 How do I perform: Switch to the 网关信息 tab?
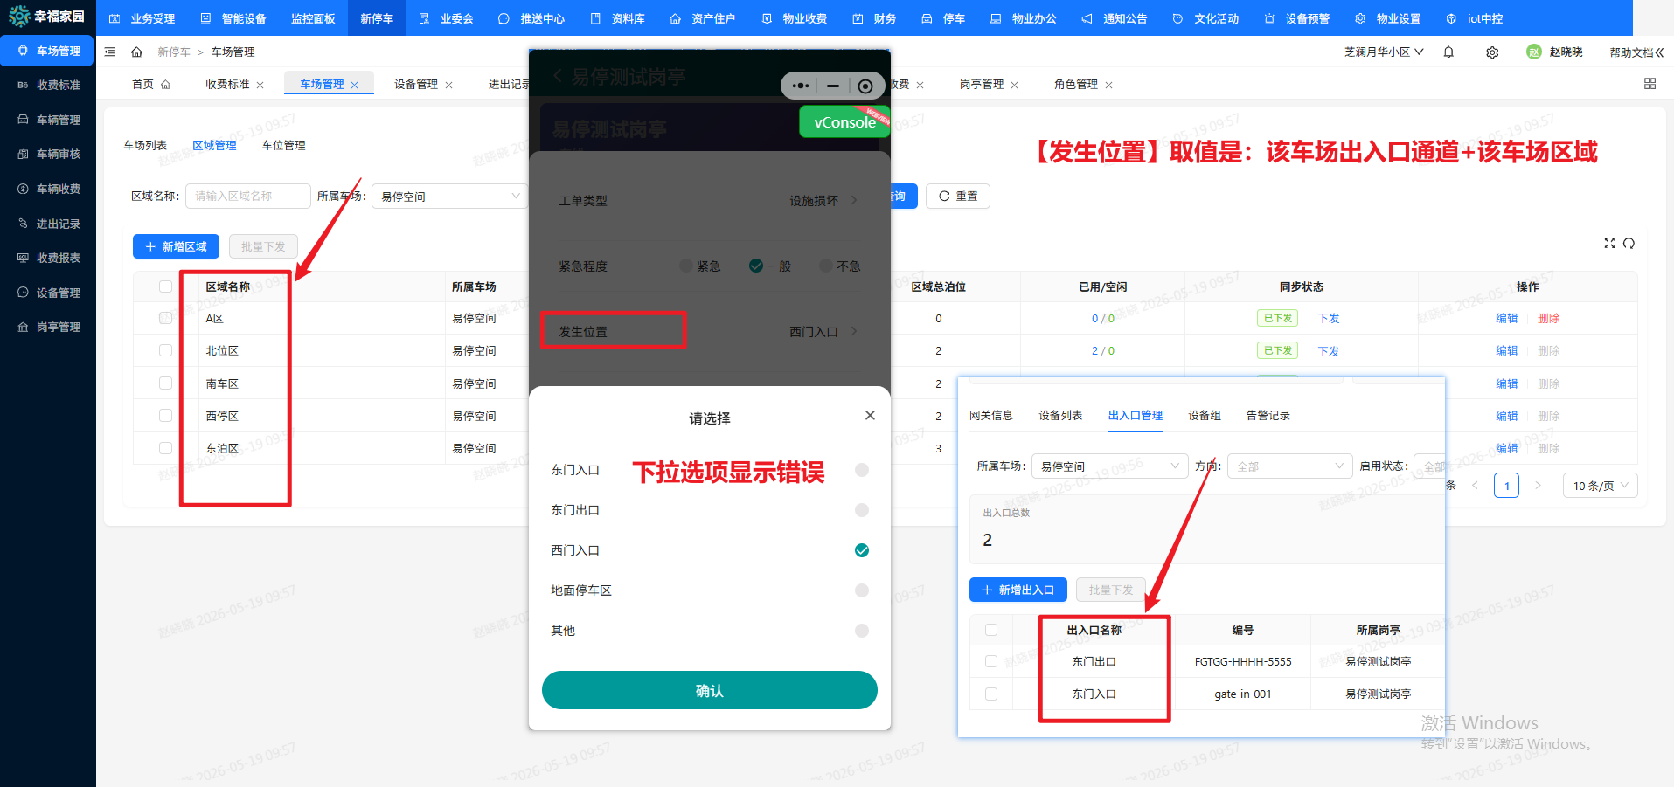tap(991, 415)
